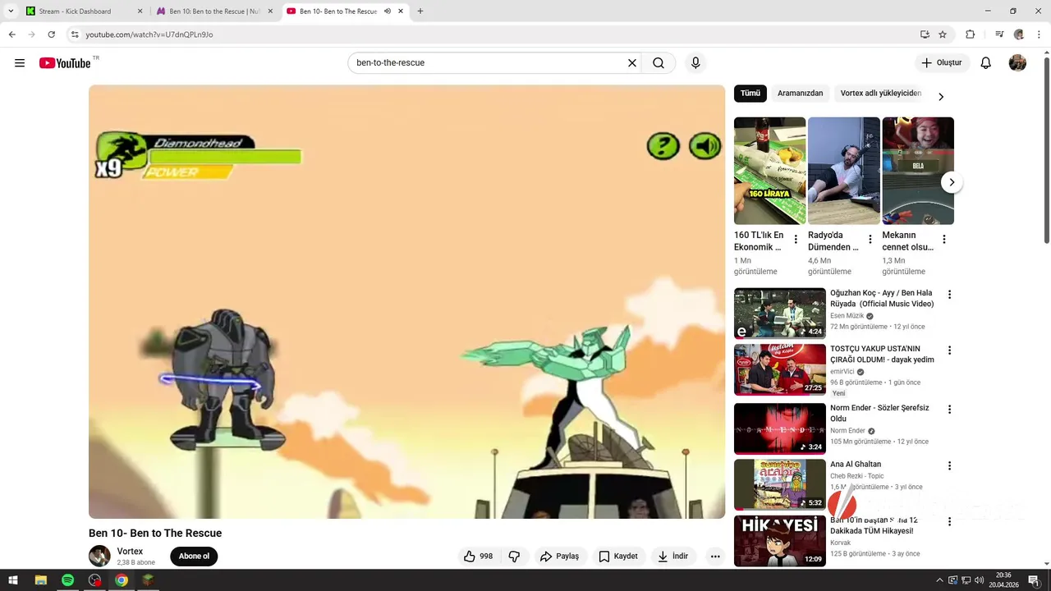Select the Vortex adlı yükleyiciden chip
Image resolution: width=1051 pixels, height=591 pixels.
(x=881, y=94)
